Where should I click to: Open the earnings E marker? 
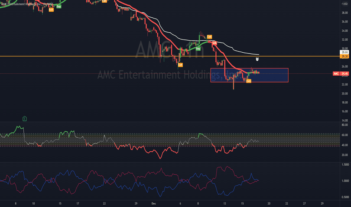pyautogui.click(x=24, y=119)
